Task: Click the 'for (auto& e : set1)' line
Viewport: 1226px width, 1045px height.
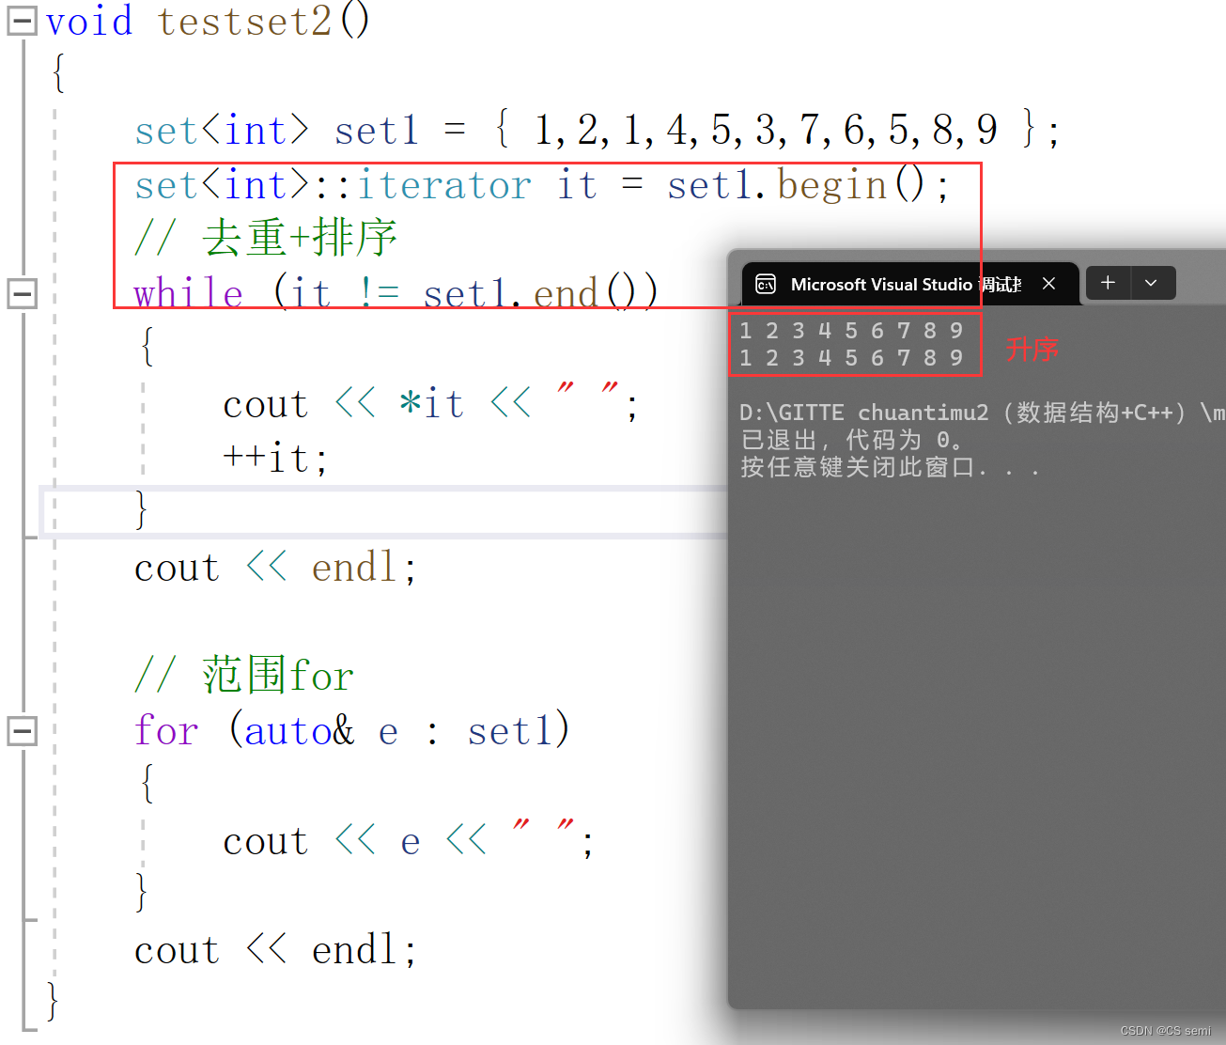Action: click(352, 730)
